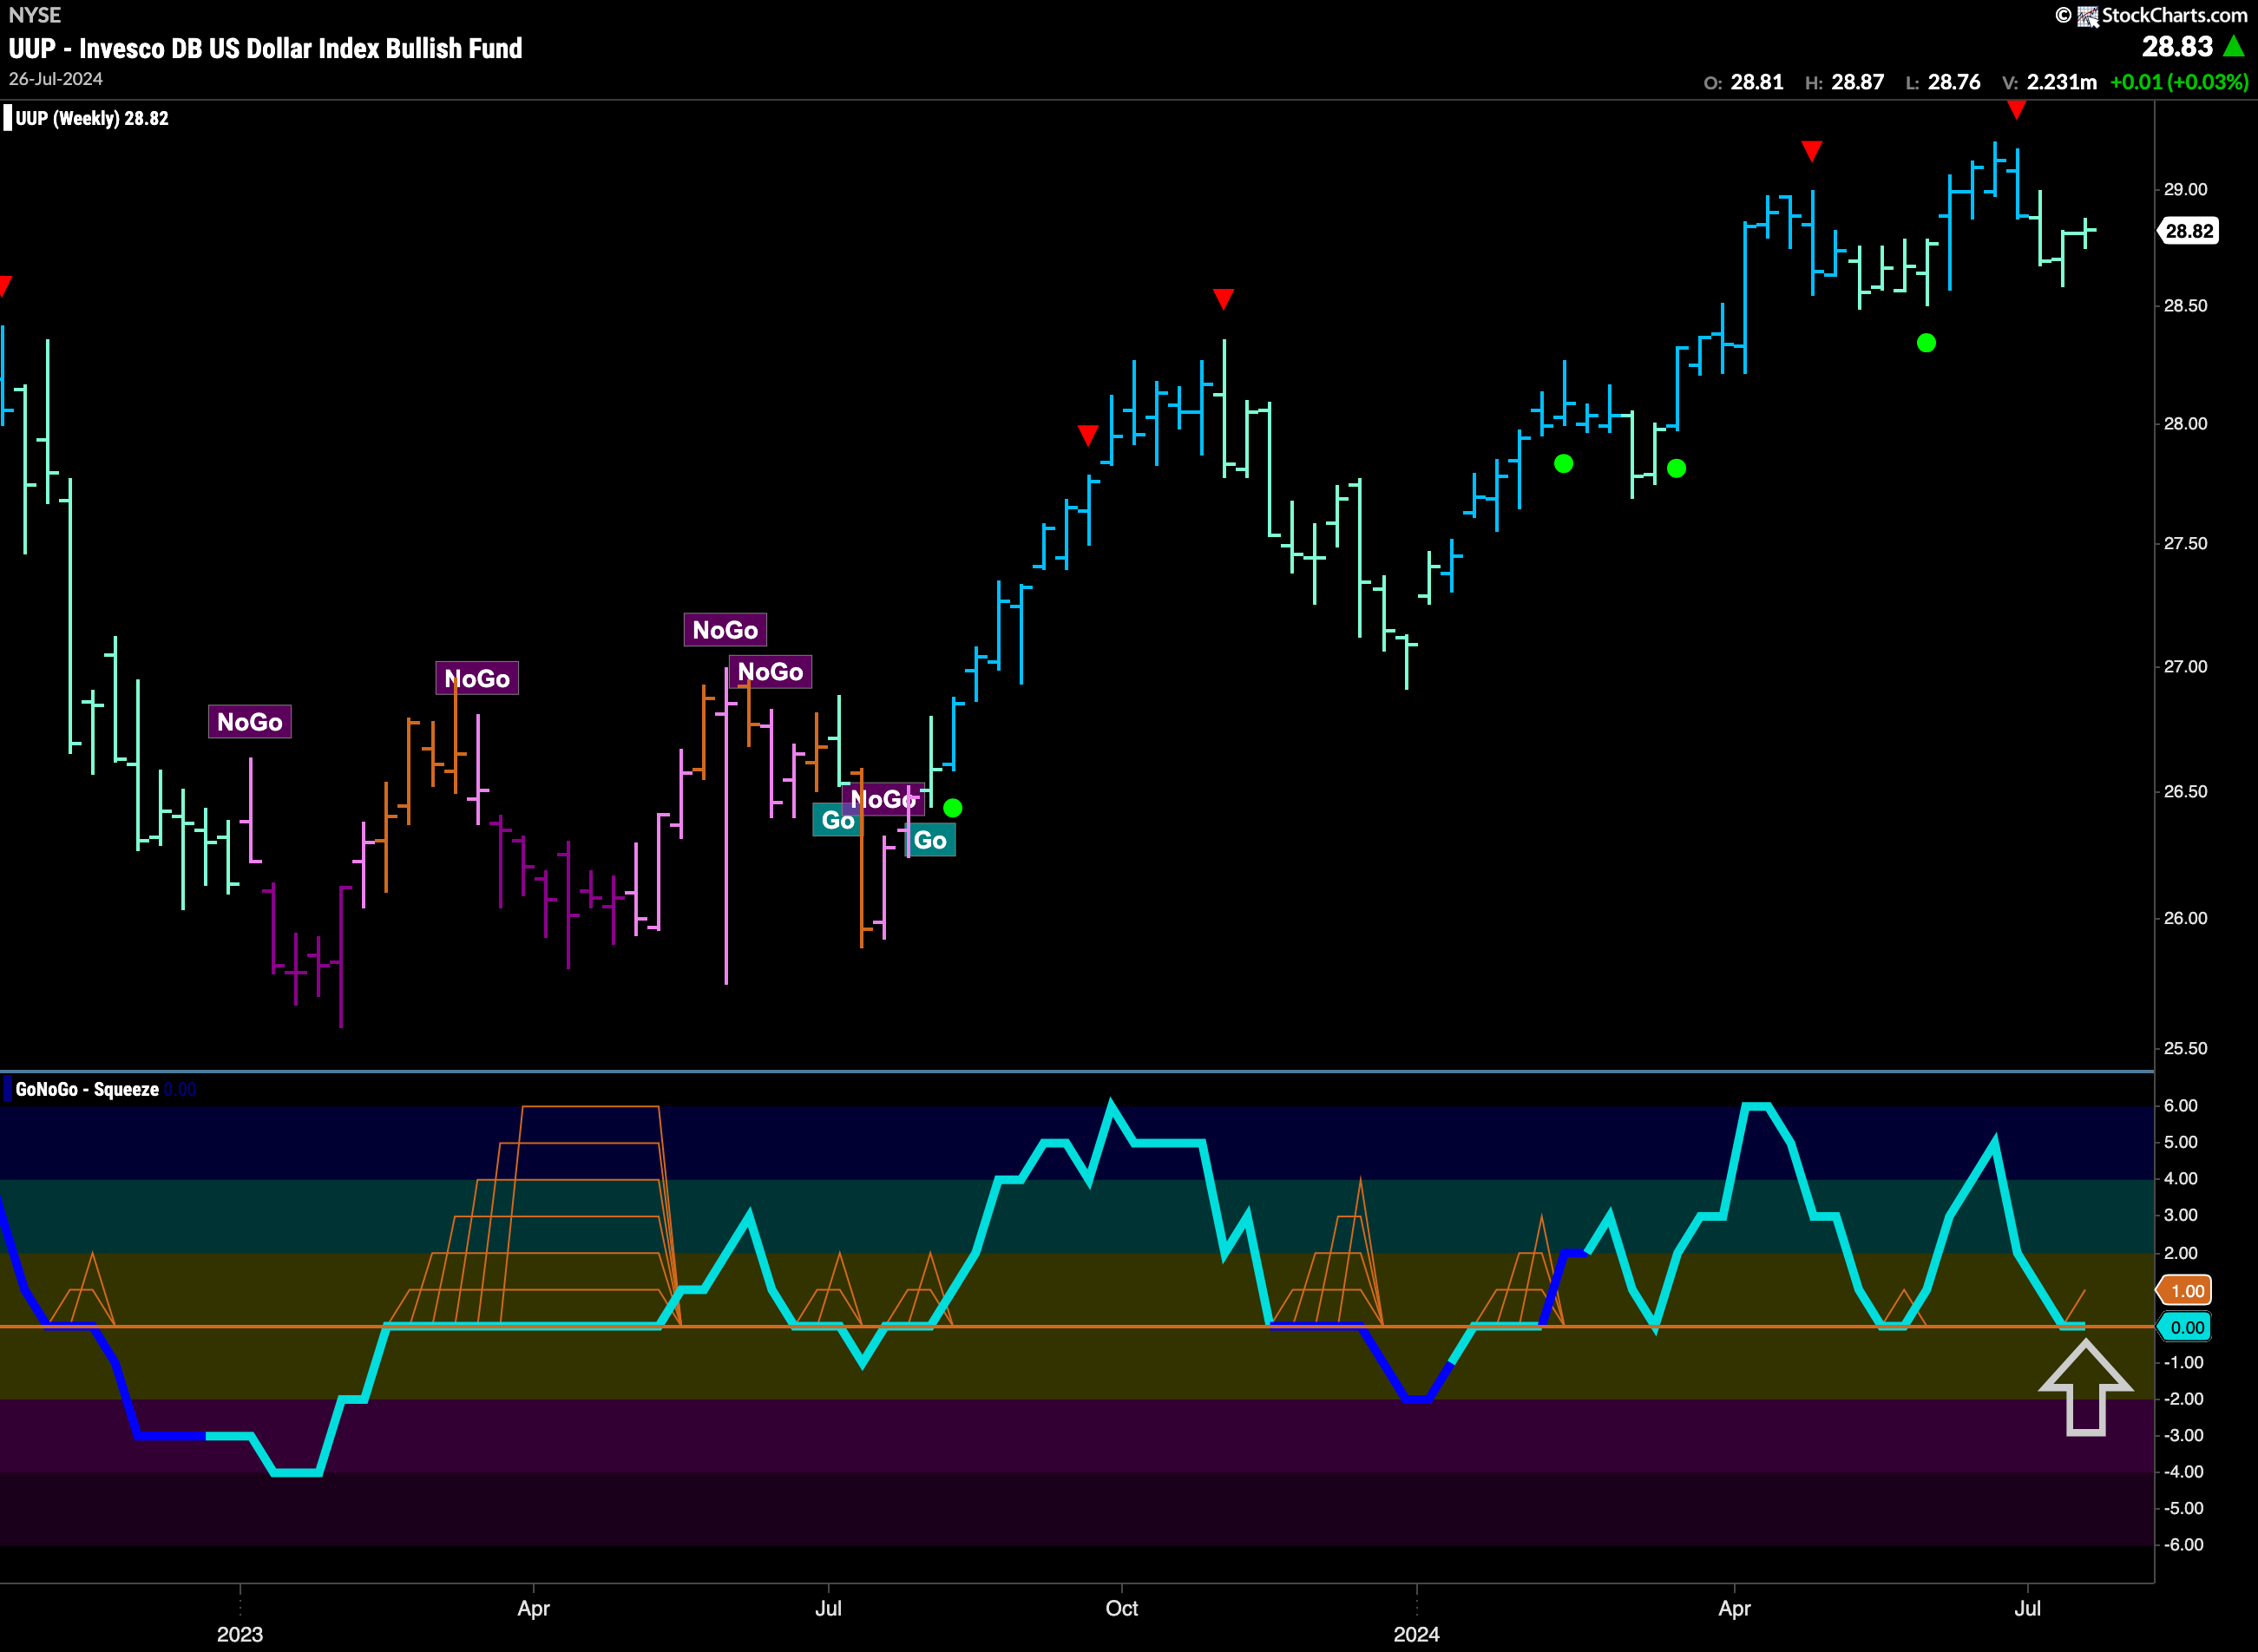
Task: Click the green dot in February 2024
Action: pos(1564,463)
